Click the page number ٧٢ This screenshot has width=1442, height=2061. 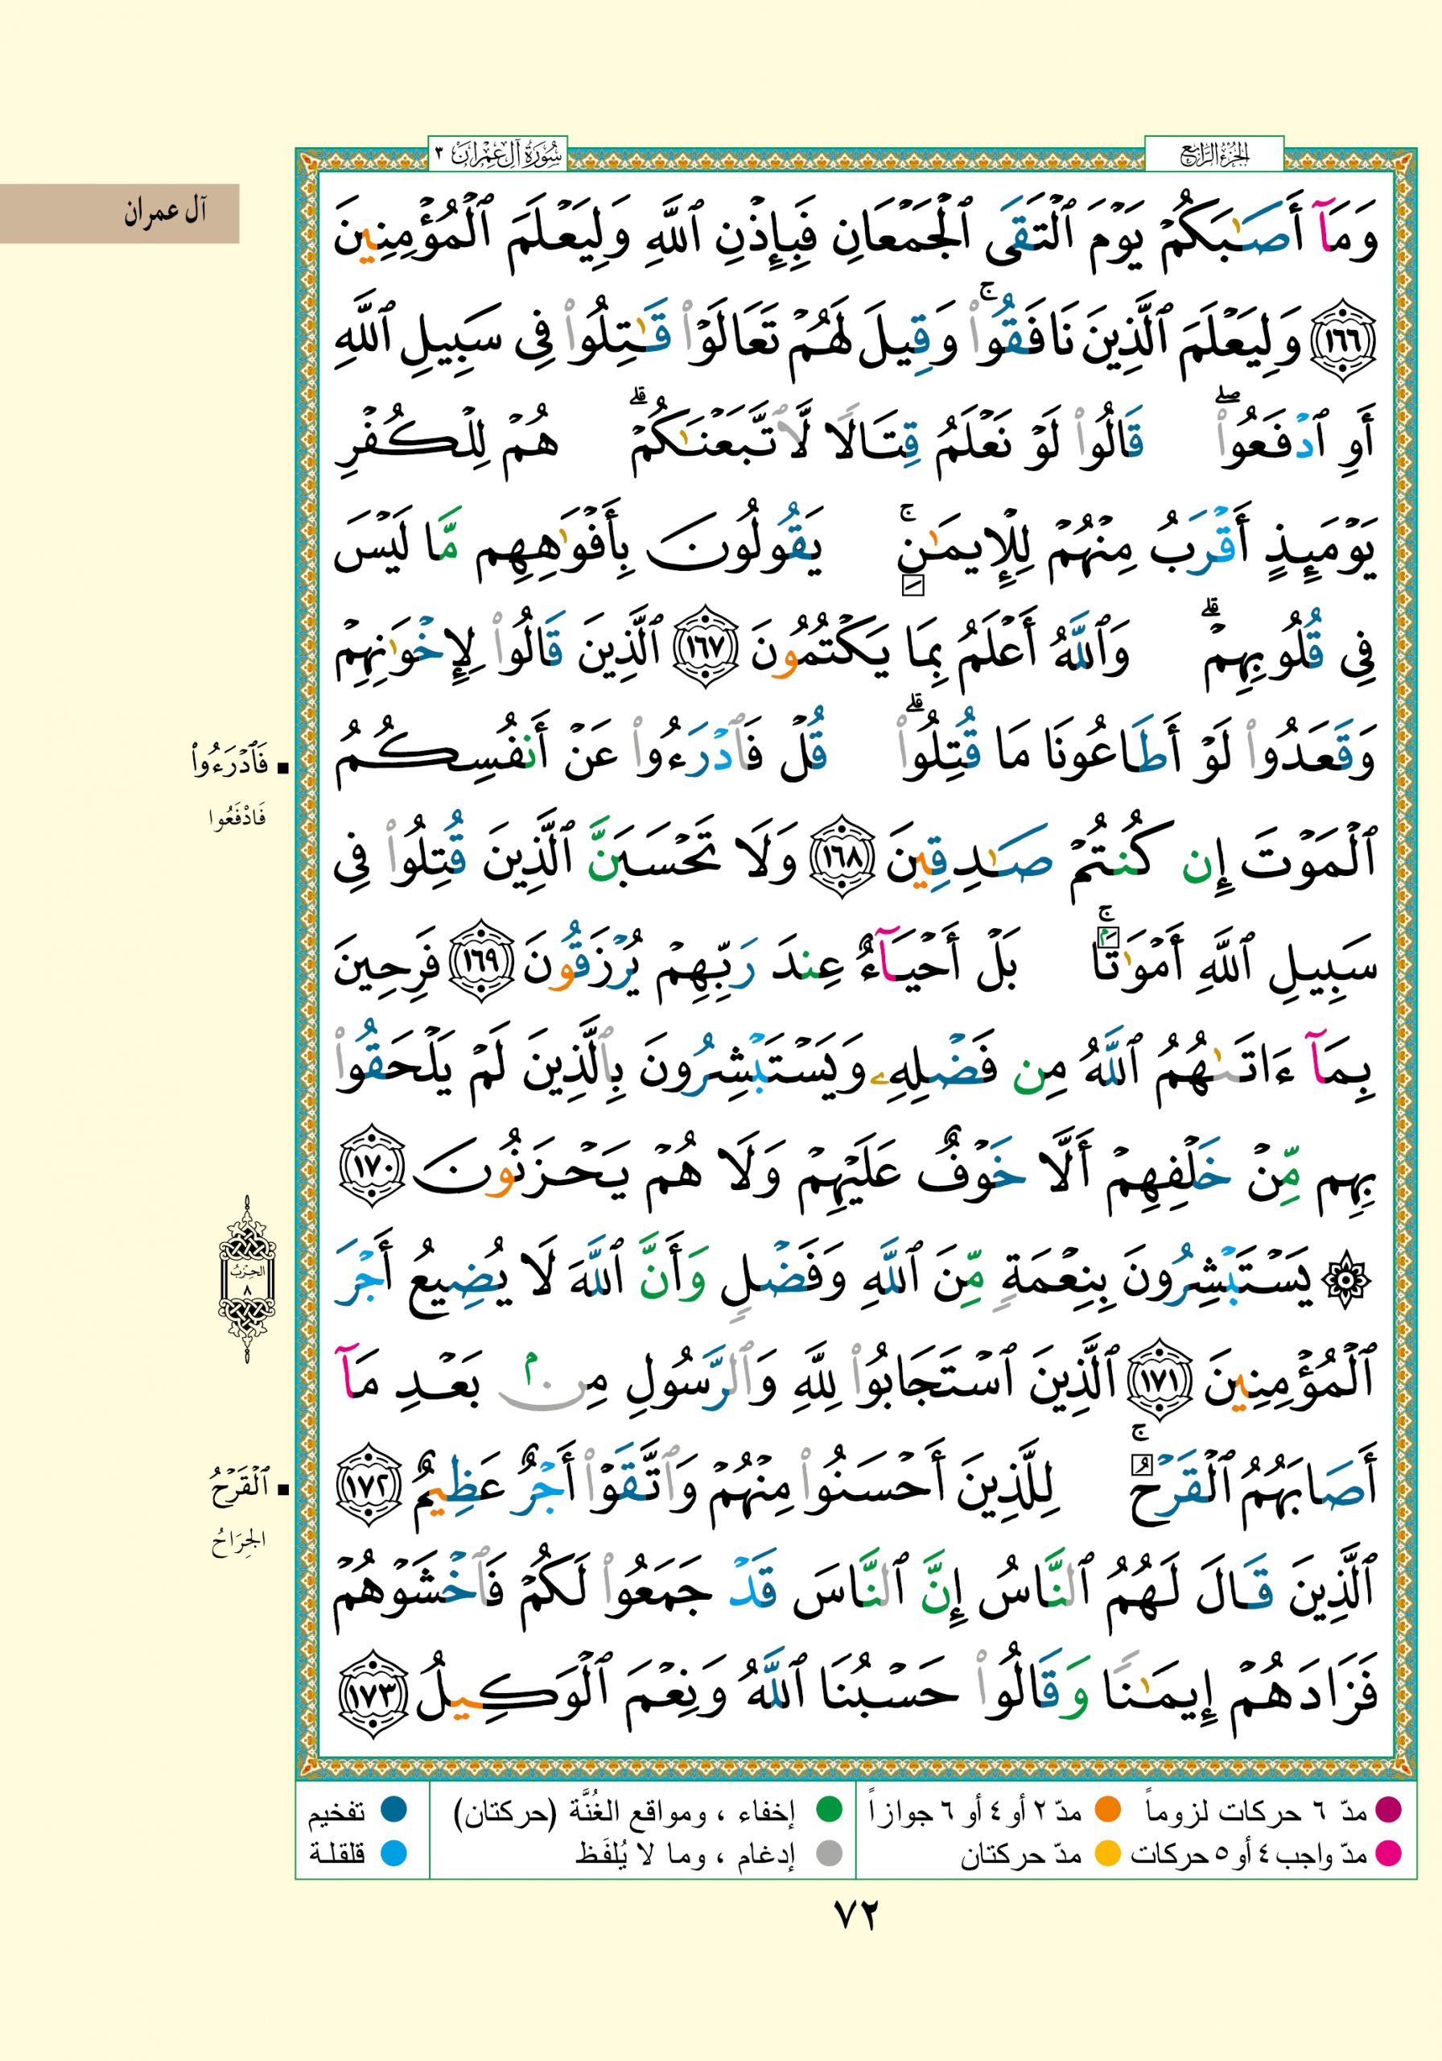tap(855, 1915)
